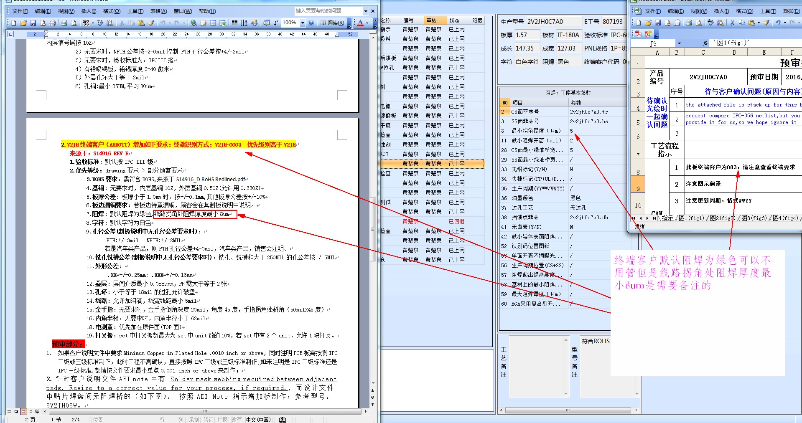The image size is (802, 423).
Task: Select the 图3(fig3) sheet tab in Excel
Action: [x=754, y=218]
